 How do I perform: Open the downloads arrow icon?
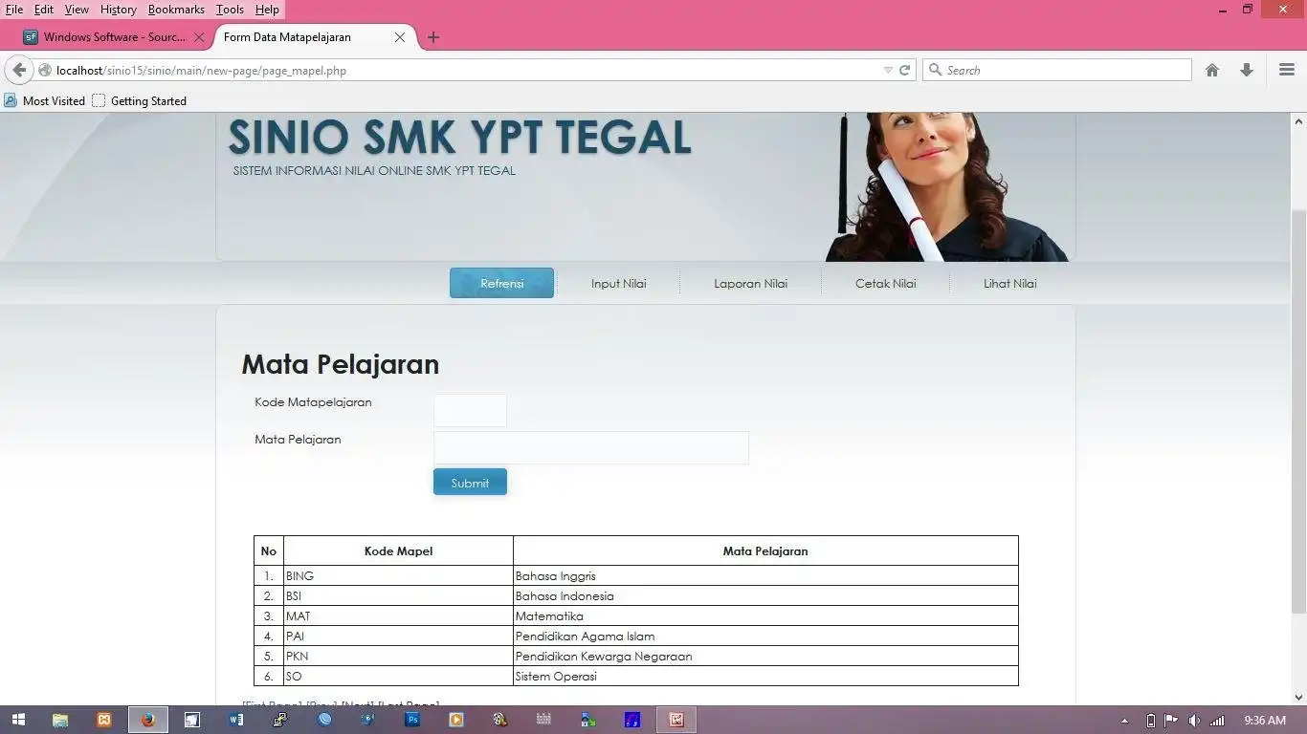pyautogui.click(x=1246, y=70)
